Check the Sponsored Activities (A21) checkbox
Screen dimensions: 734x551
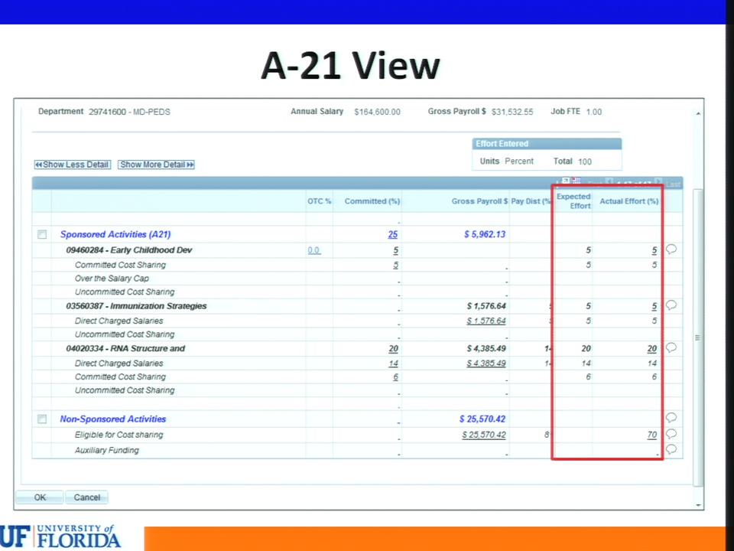click(x=42, y=234)
